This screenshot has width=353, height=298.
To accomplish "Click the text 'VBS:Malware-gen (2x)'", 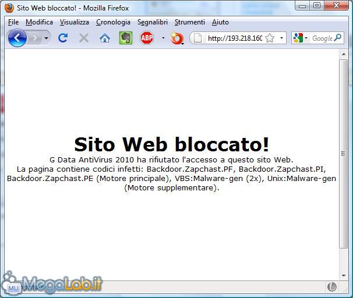I will click(x=218, y=178).
